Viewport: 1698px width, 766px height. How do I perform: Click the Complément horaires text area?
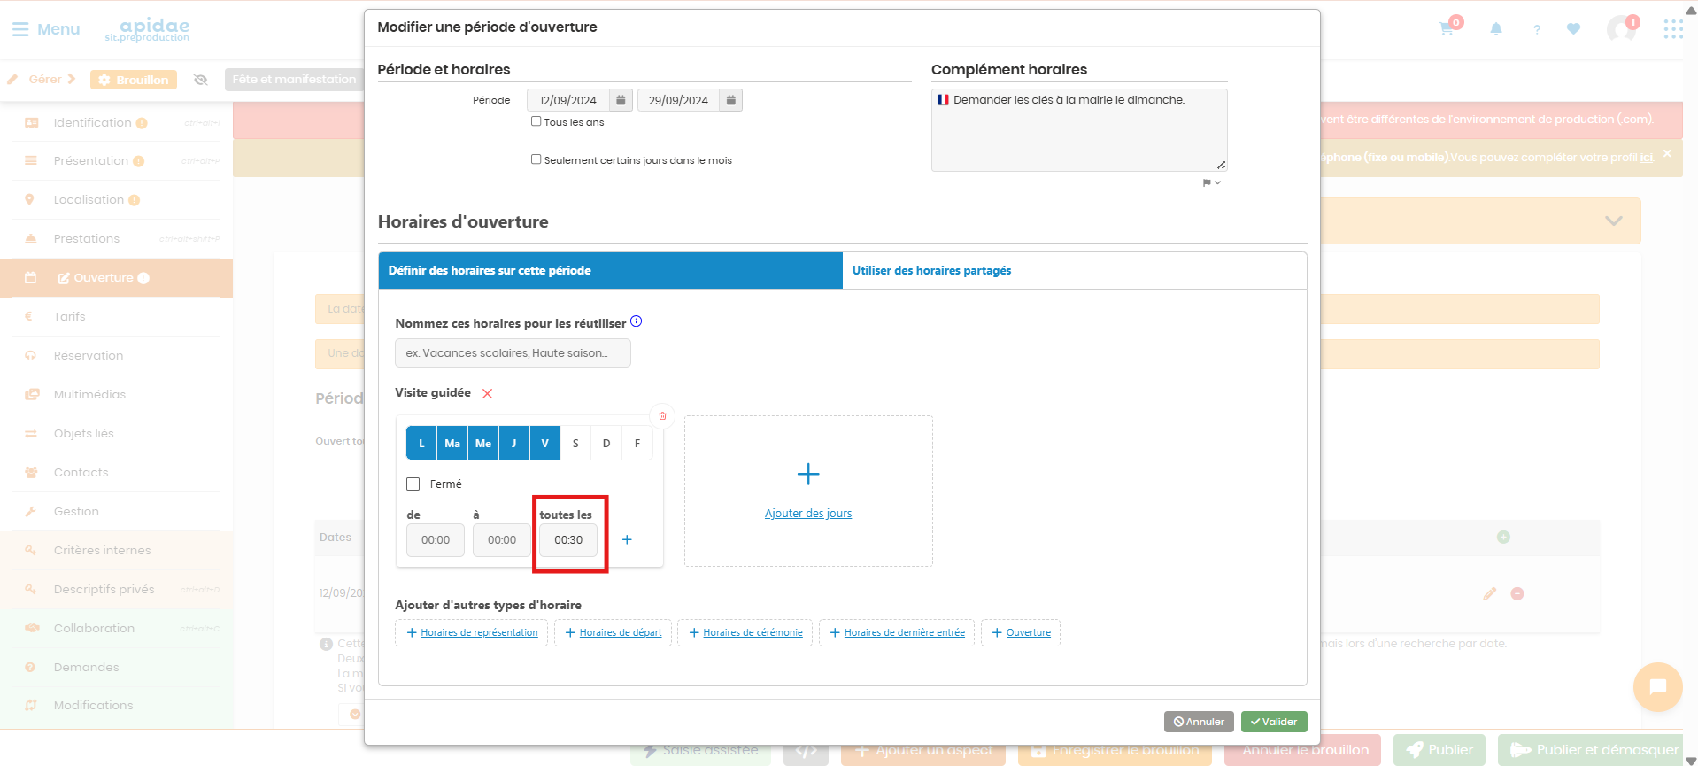[1079, 129]
